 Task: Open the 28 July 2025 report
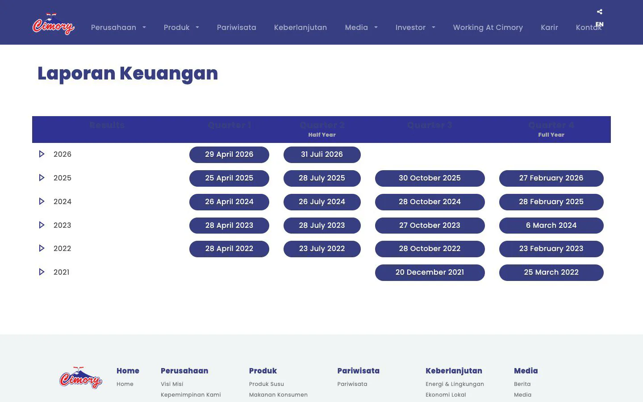coord(322,178)
